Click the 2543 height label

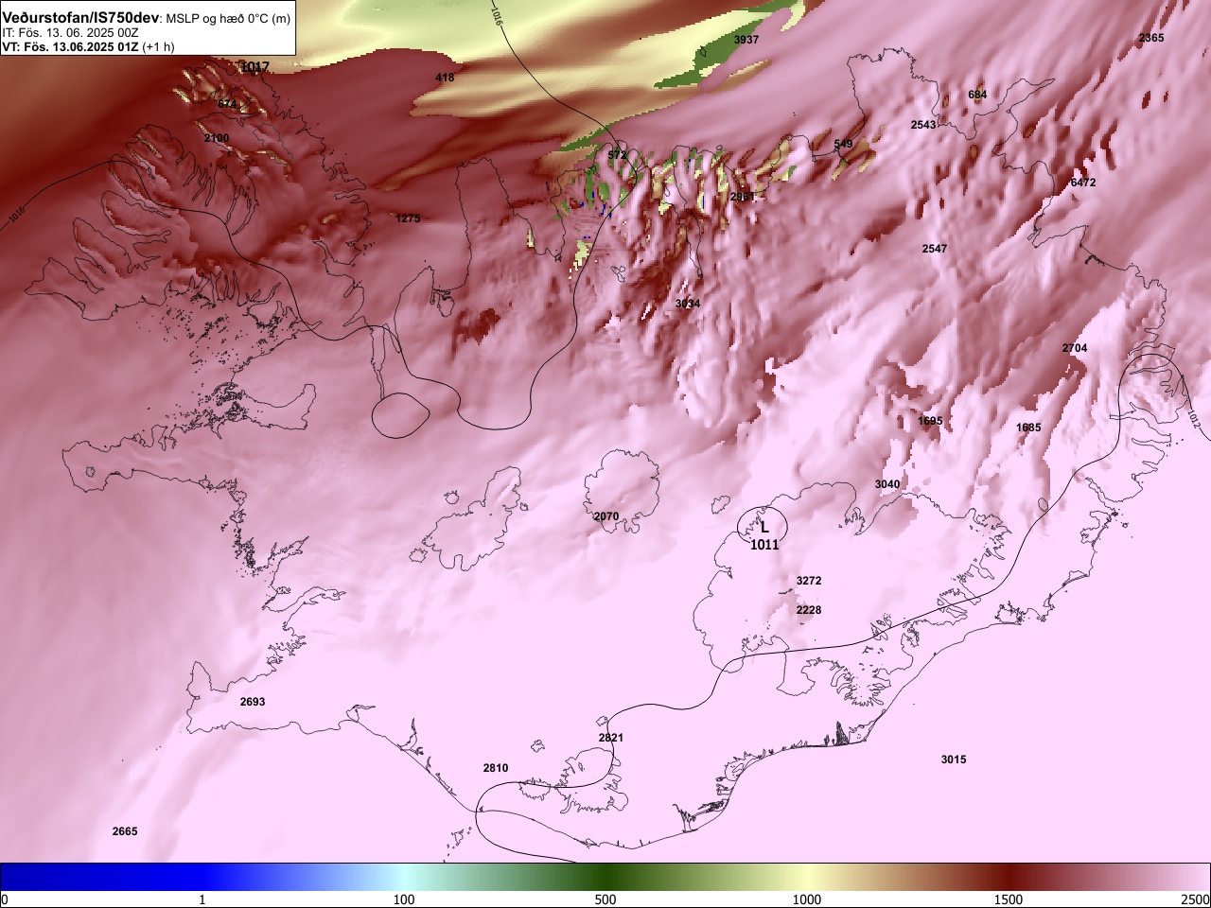[x=923, y=125]
